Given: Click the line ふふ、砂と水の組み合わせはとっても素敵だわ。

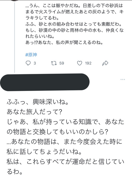Looking at the screenshot, I should 74,24.
